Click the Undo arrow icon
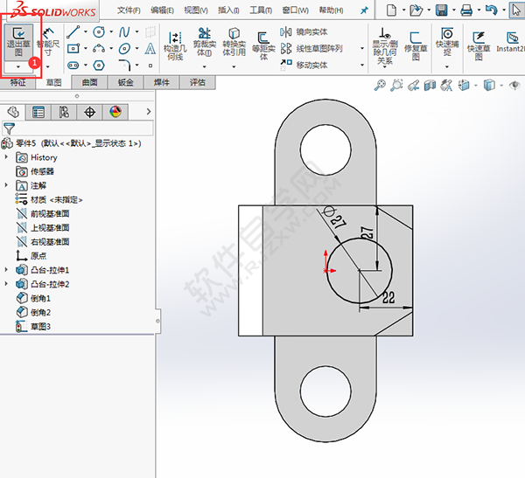The image size is (525, 478). 491,10
